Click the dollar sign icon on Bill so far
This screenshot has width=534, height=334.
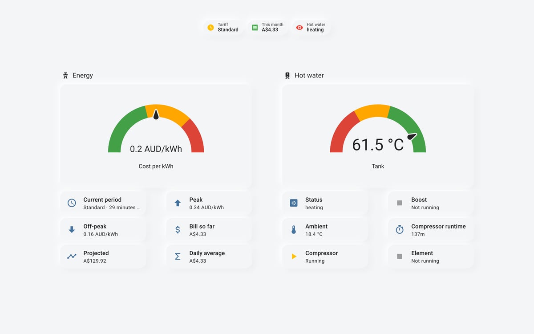(178, 230)
